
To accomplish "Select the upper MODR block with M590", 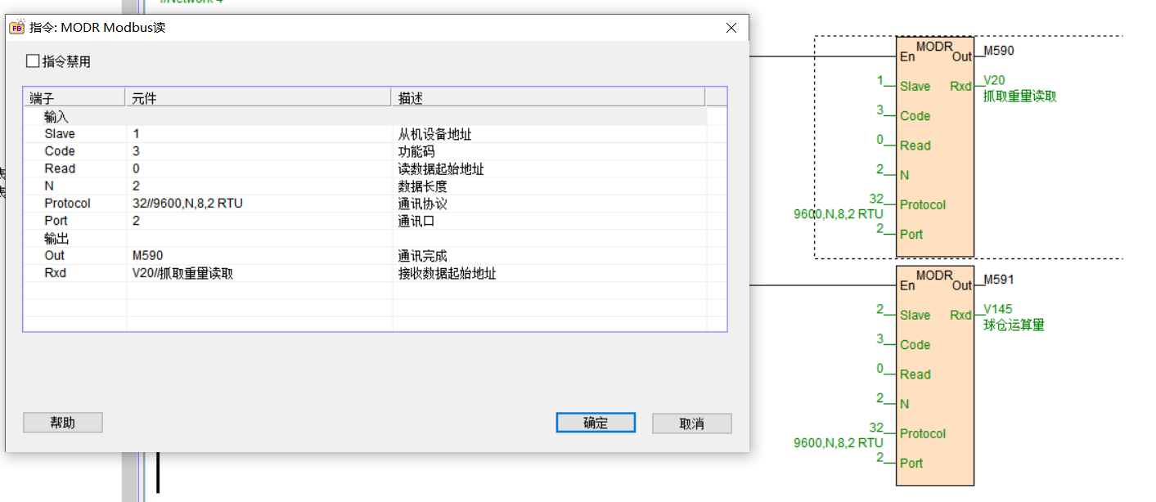I will click(x=935, y=147).
